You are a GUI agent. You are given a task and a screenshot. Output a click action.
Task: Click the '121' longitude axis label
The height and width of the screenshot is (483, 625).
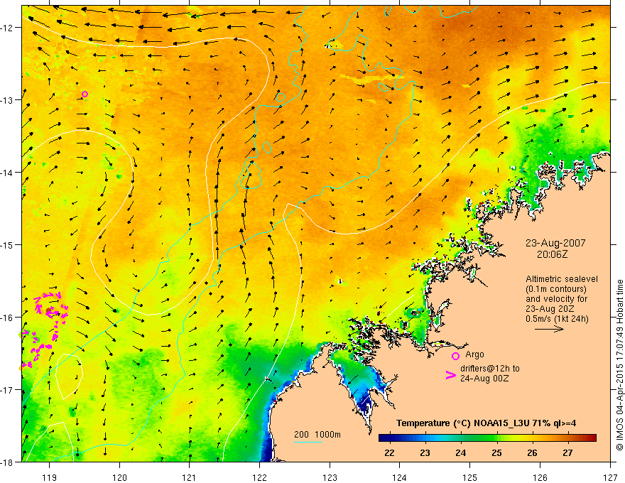coord(190,477)
